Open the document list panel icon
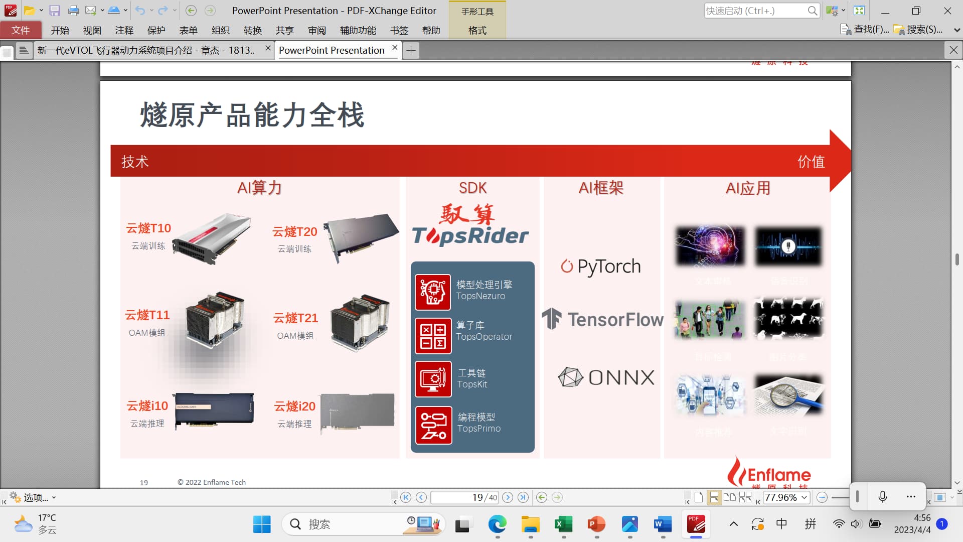Viewport: 963px width, 542px height. tap(24, 50)
